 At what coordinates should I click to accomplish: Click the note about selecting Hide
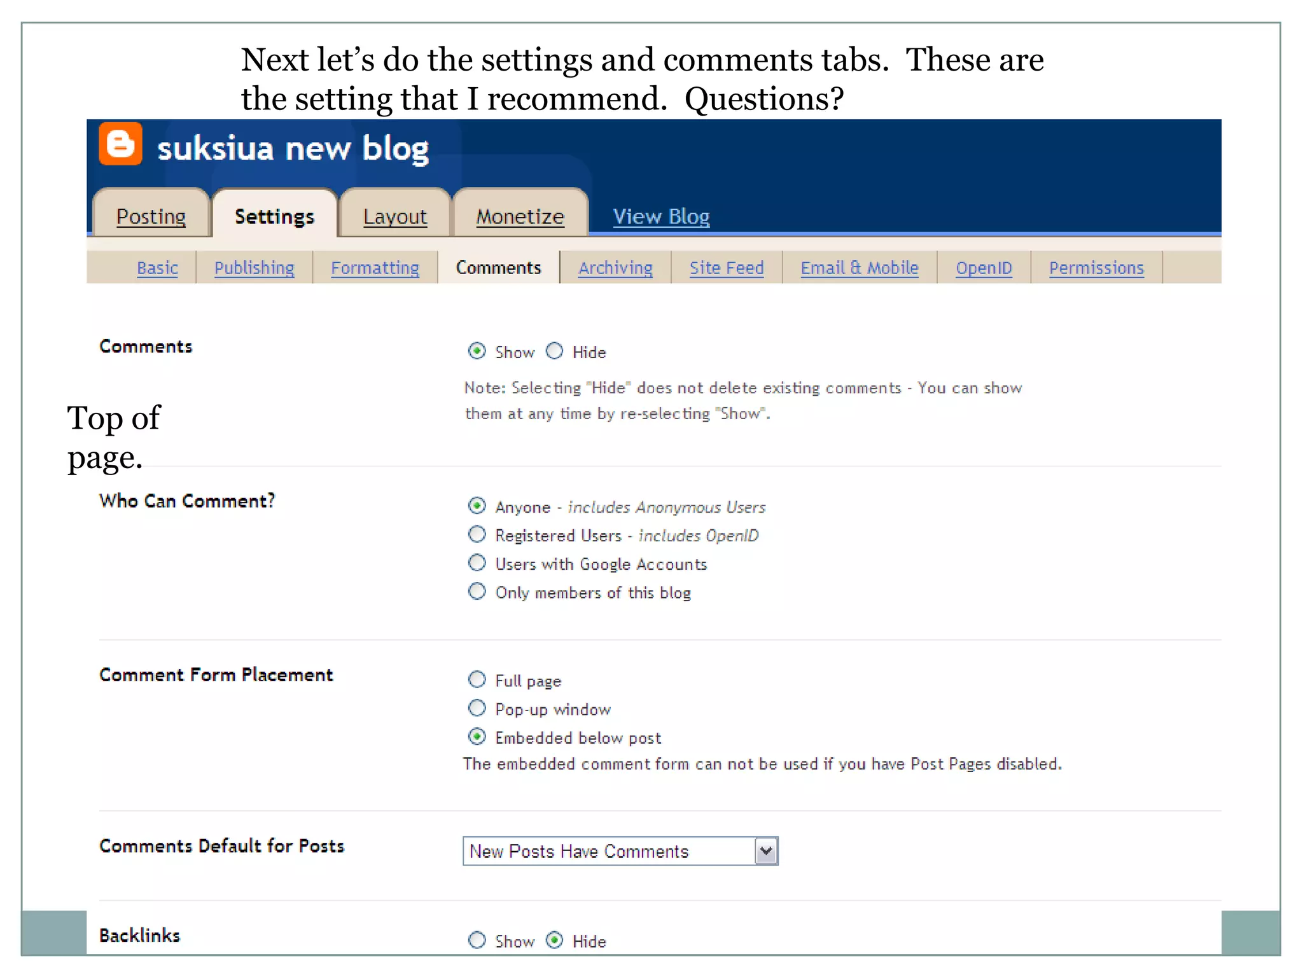(x=743, y=401)
